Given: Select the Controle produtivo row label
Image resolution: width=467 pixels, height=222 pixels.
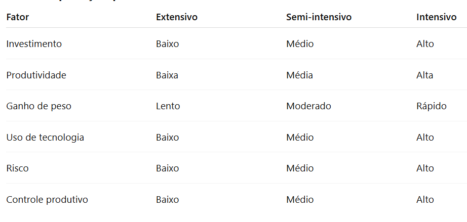Looking at the screenshot, I should click(x=47, y=200).
